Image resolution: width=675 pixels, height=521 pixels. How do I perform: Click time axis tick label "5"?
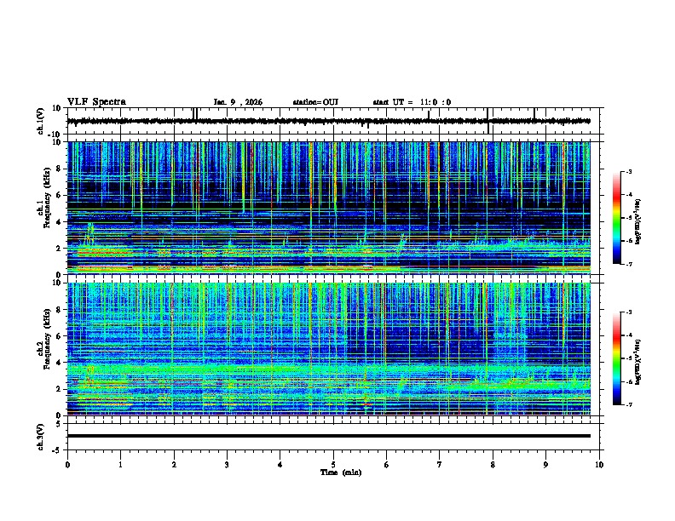(333, 465)
